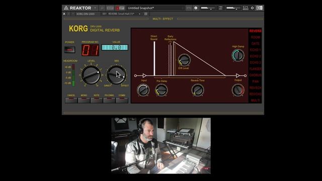The height and width of the screenshot is (181, 322).
Task: Click the COMBI button
Action: coord(122,100)
